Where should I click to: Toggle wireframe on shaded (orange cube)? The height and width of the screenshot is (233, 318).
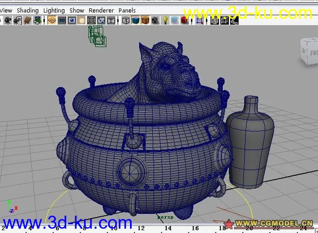[145, 20]
